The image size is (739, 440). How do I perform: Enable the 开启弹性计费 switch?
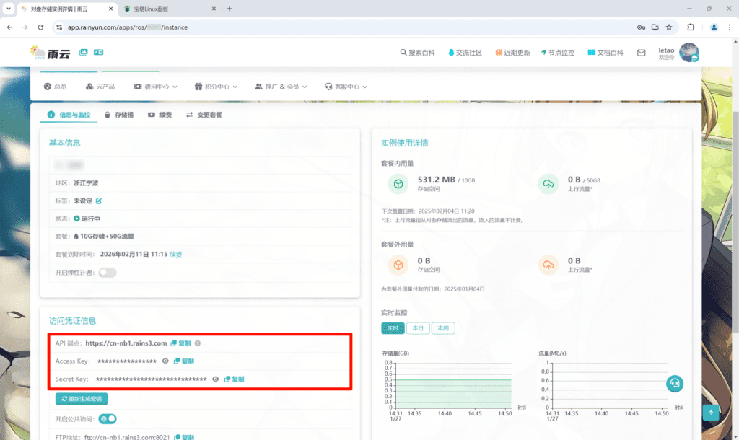pos(108,273)
